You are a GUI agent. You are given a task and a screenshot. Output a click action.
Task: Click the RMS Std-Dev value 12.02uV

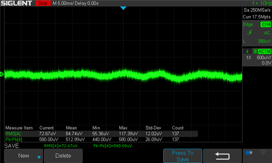(154, 134)
